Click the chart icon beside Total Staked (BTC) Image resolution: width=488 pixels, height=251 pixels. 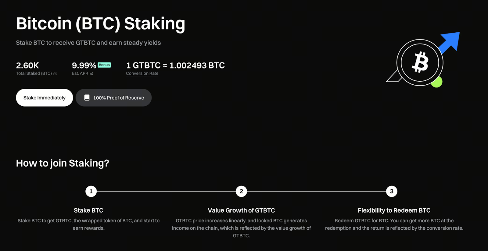coord(55,74)
